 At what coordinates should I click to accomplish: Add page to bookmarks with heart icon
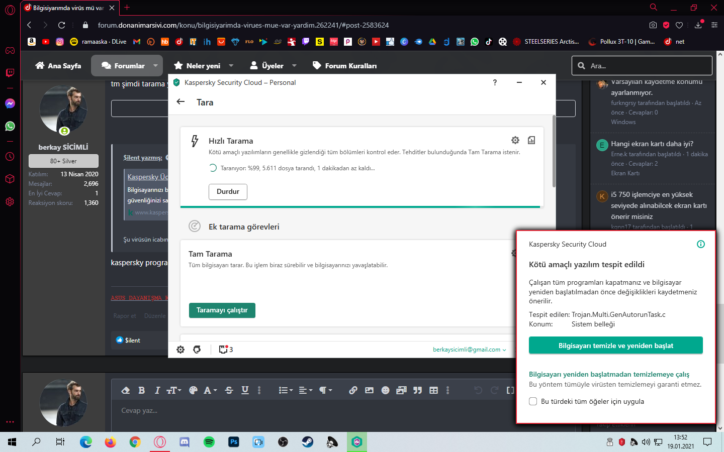(679, 25)
